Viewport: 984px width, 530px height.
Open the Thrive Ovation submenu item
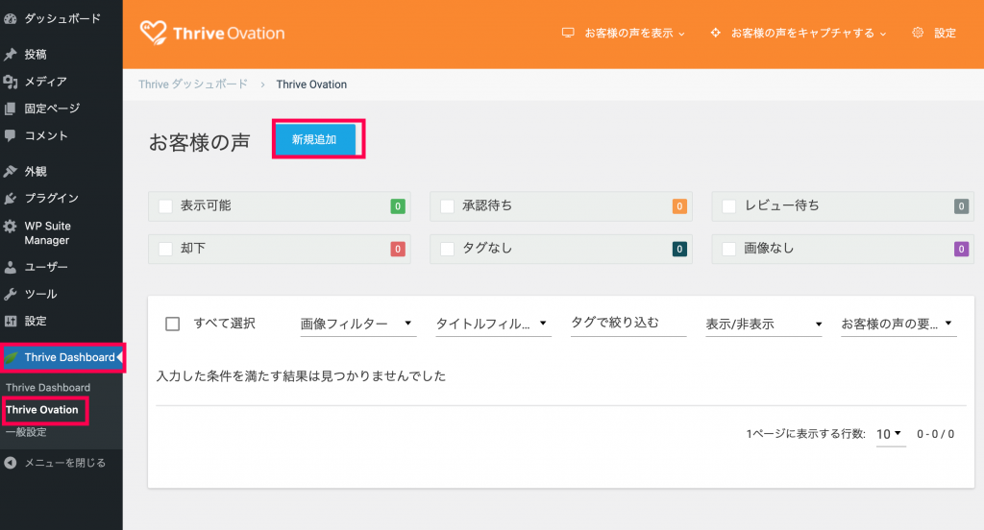42,410
